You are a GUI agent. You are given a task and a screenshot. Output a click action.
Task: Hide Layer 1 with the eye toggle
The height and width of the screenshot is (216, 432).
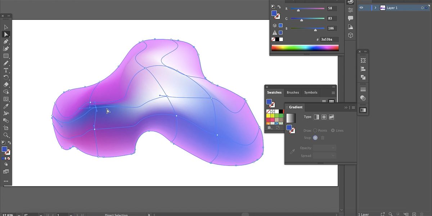[361, 8]
